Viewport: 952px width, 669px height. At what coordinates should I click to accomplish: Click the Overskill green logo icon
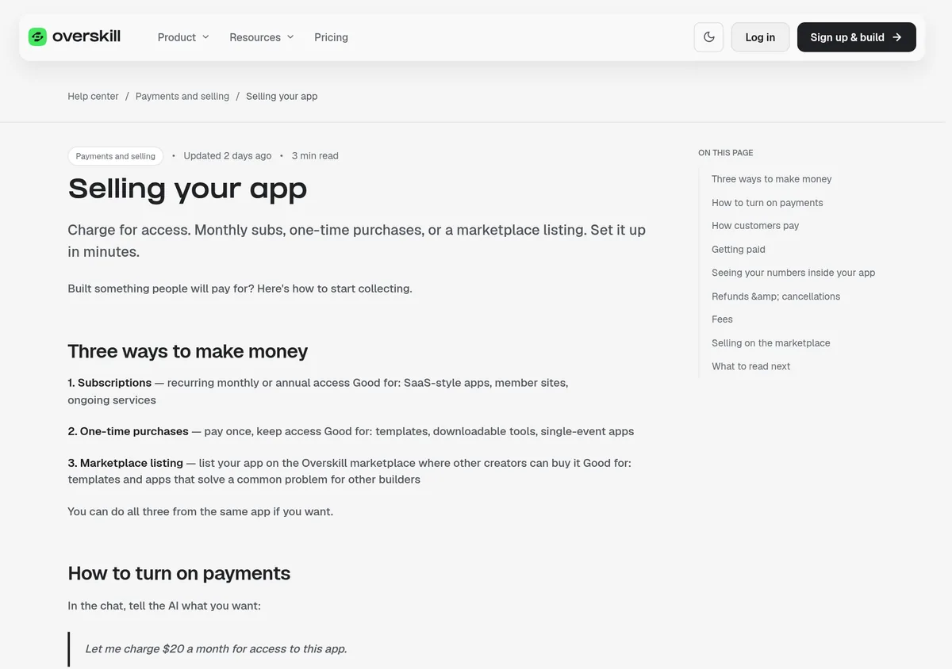coord(37,36)
